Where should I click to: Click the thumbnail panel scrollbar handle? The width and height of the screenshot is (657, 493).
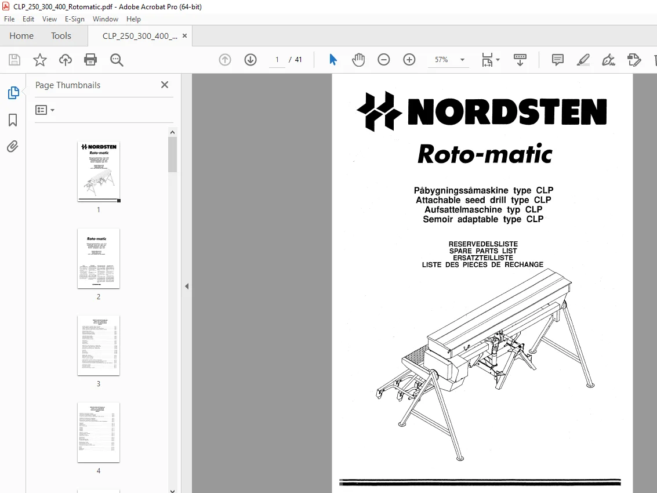click(172, 154)
